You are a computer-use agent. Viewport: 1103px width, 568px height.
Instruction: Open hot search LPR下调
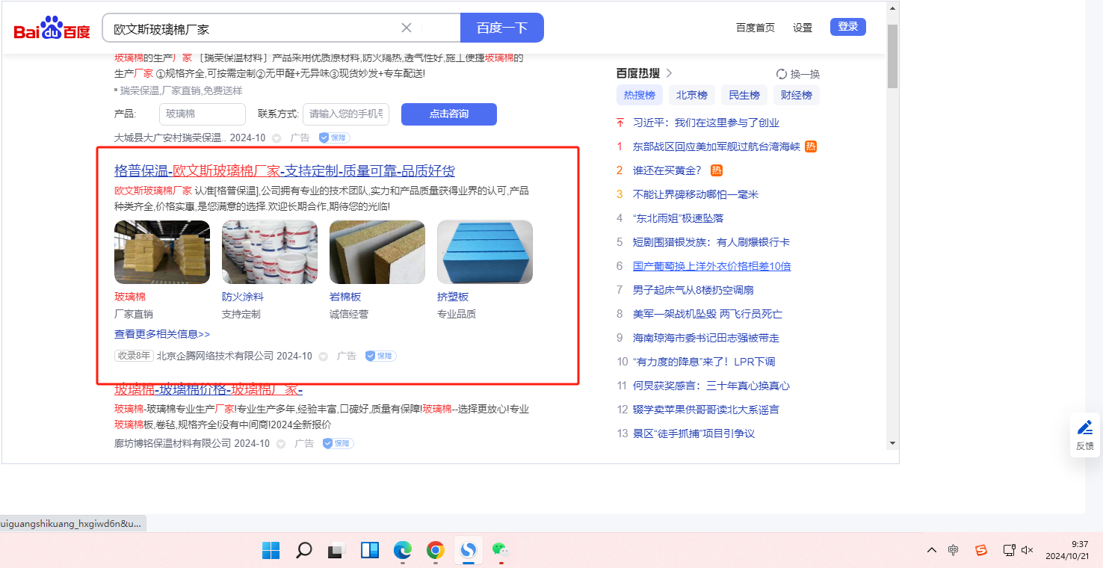tap(704, 362)
